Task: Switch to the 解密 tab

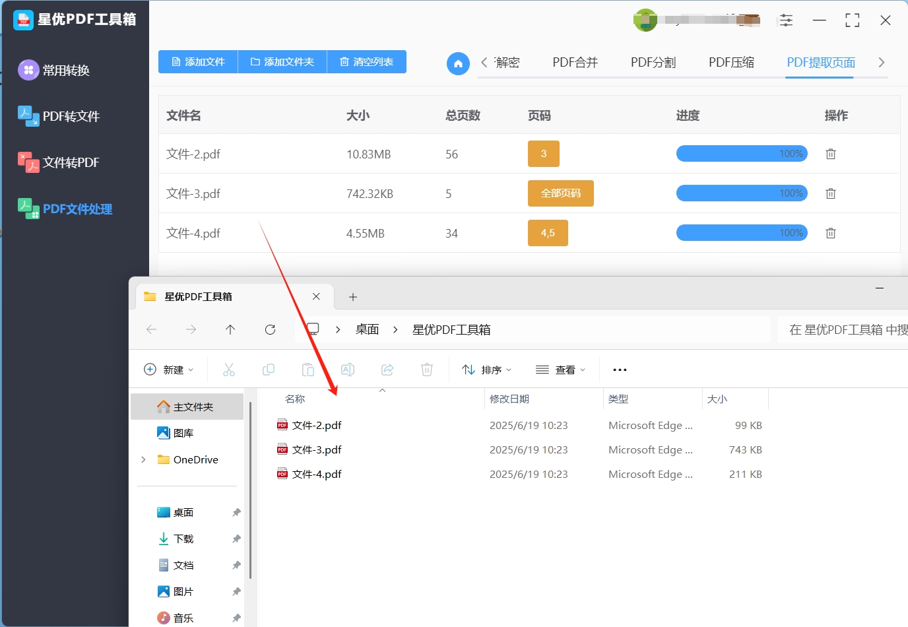Action: click(507, 63)
